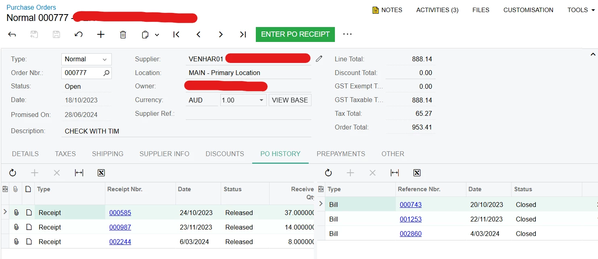This screenshot has width=598, height=259.
Task: Click the VIEW BASE button
Action: (290, 100)
